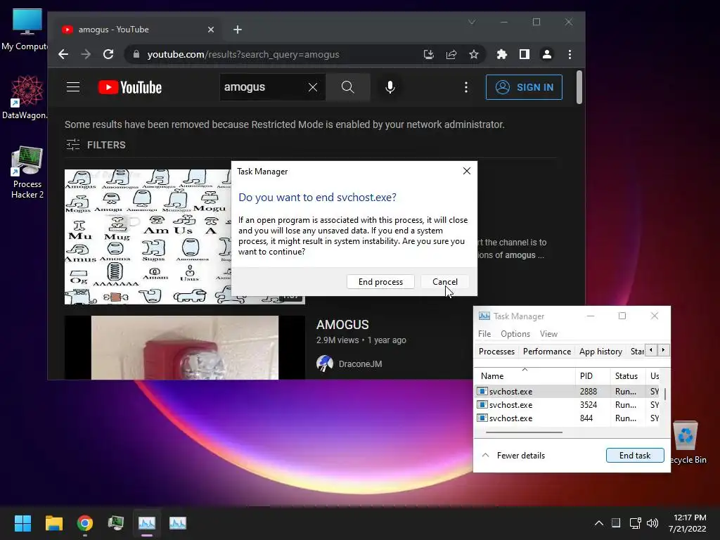Viewport: 720px width, 540px height.
Task: Open AMOGUS video title link
Action: point(342,325)
